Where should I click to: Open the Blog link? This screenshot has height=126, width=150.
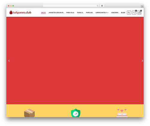point(123,13)
